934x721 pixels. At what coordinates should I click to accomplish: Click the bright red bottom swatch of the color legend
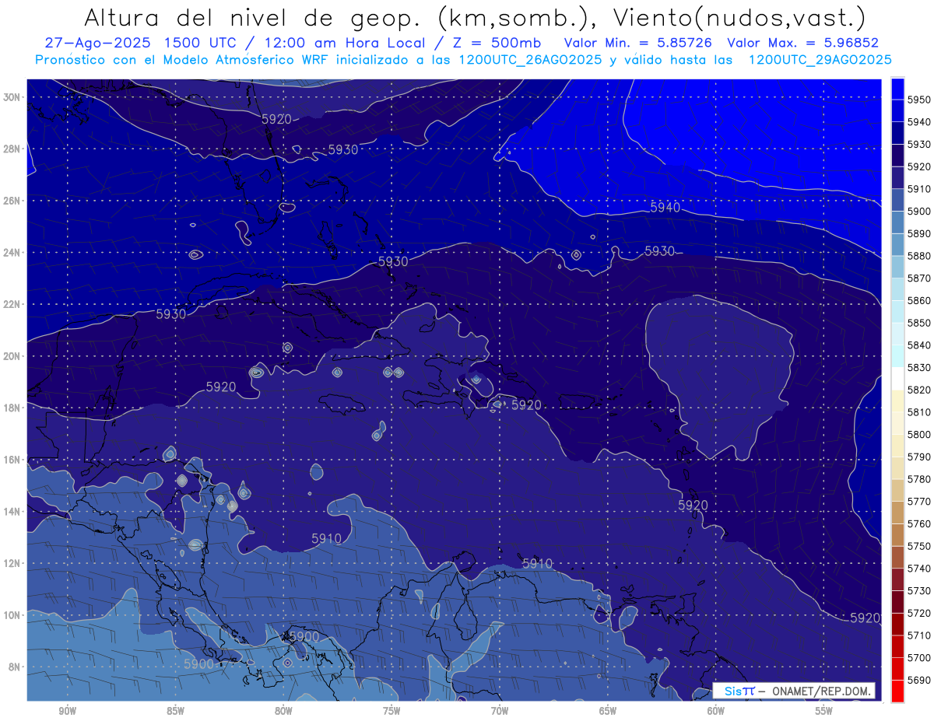click(x=897, y=691)
